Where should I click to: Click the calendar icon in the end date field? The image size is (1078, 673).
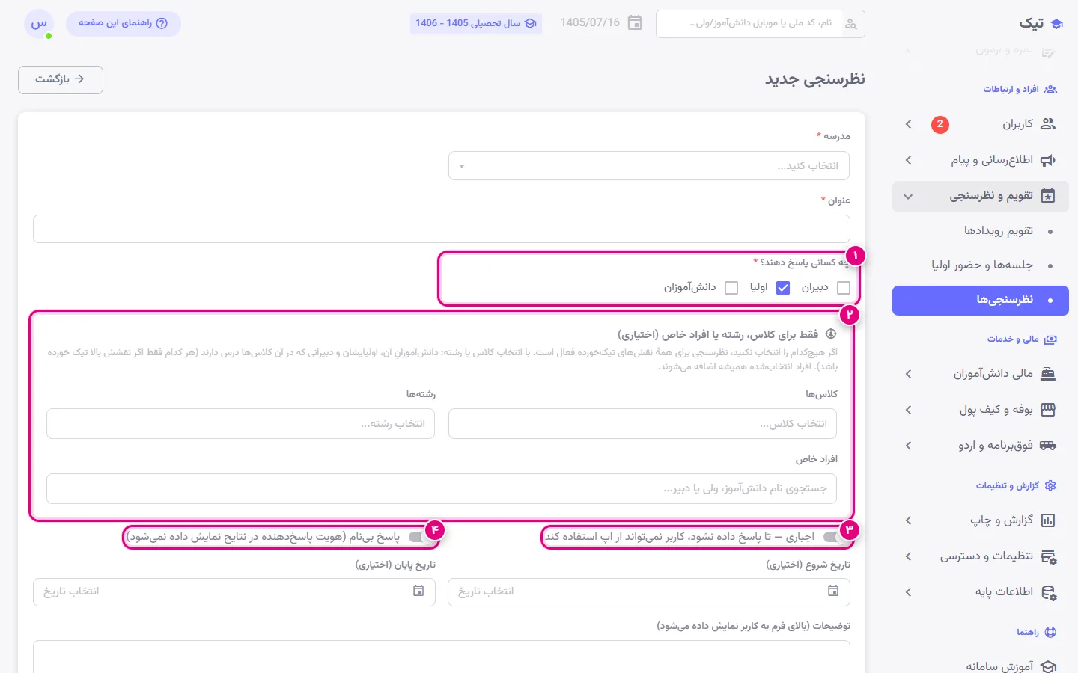[418, 591]
